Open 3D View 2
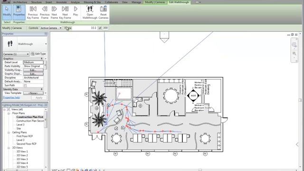 coord(22,155)
